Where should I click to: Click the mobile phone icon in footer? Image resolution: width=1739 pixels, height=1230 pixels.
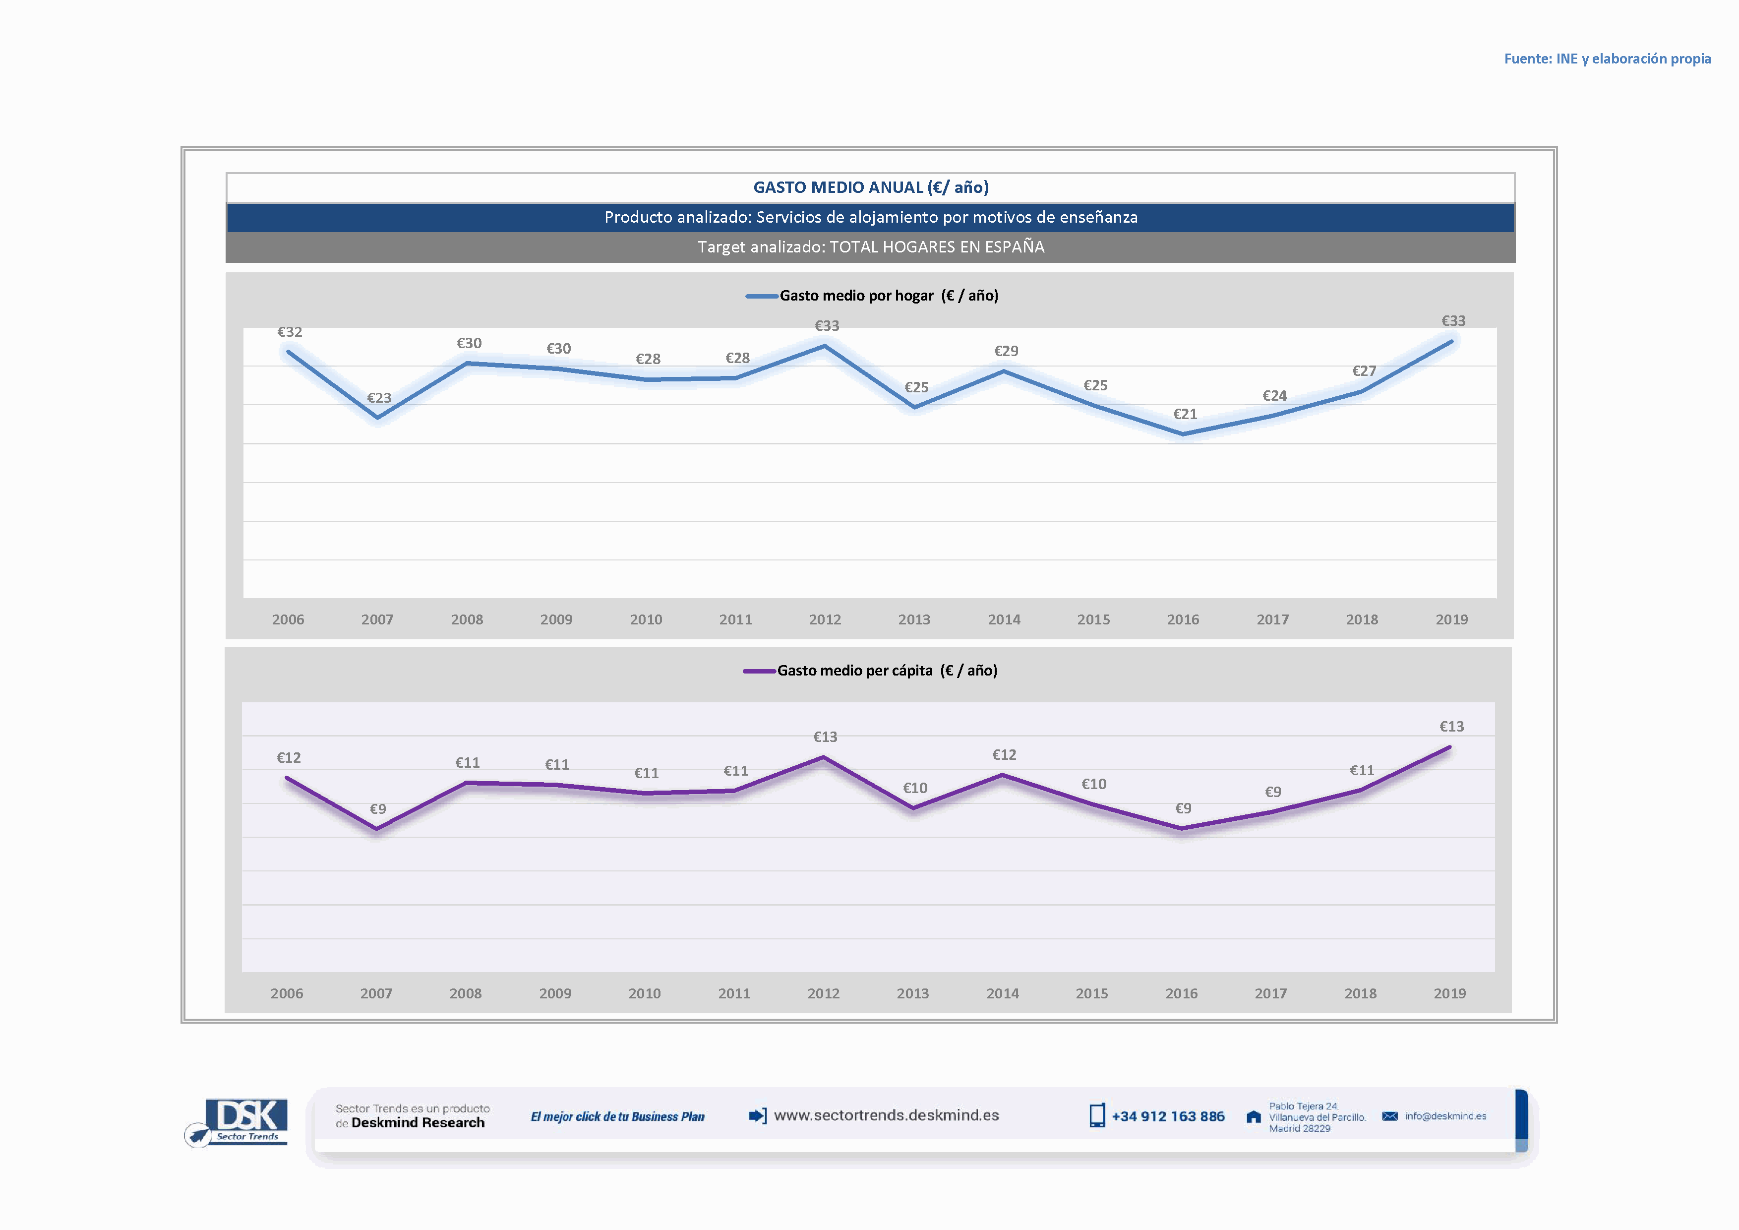[1097, 1115]
